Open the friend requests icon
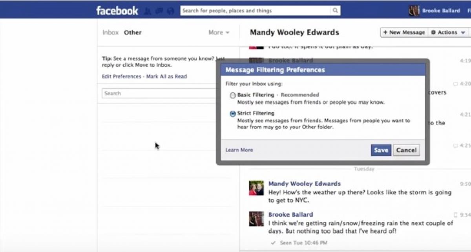The image size is (471, 252). [148, 11]
